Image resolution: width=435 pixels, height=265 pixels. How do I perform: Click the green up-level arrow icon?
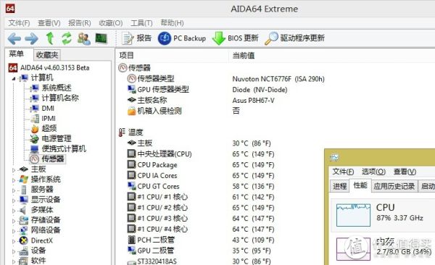pyautogui.click(x=50, y=38)
